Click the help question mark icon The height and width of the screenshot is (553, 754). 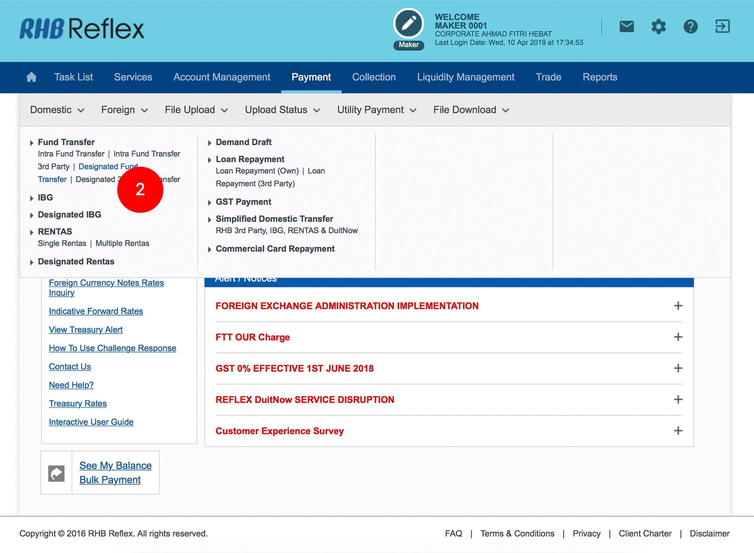coord(690,27)
